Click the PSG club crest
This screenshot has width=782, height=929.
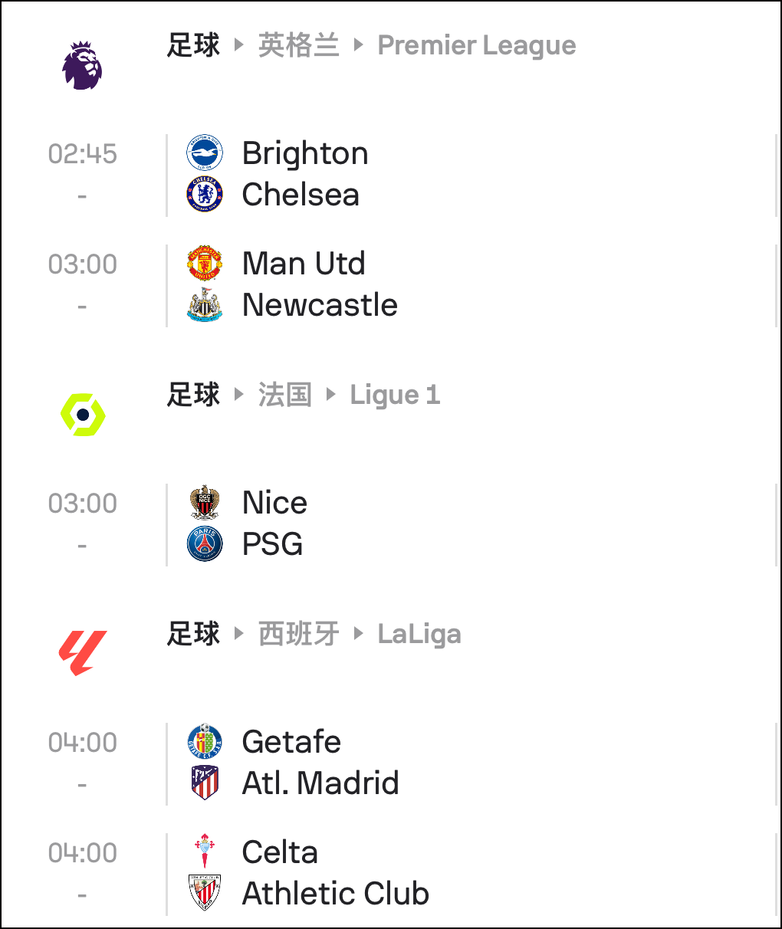coord(205,543)
